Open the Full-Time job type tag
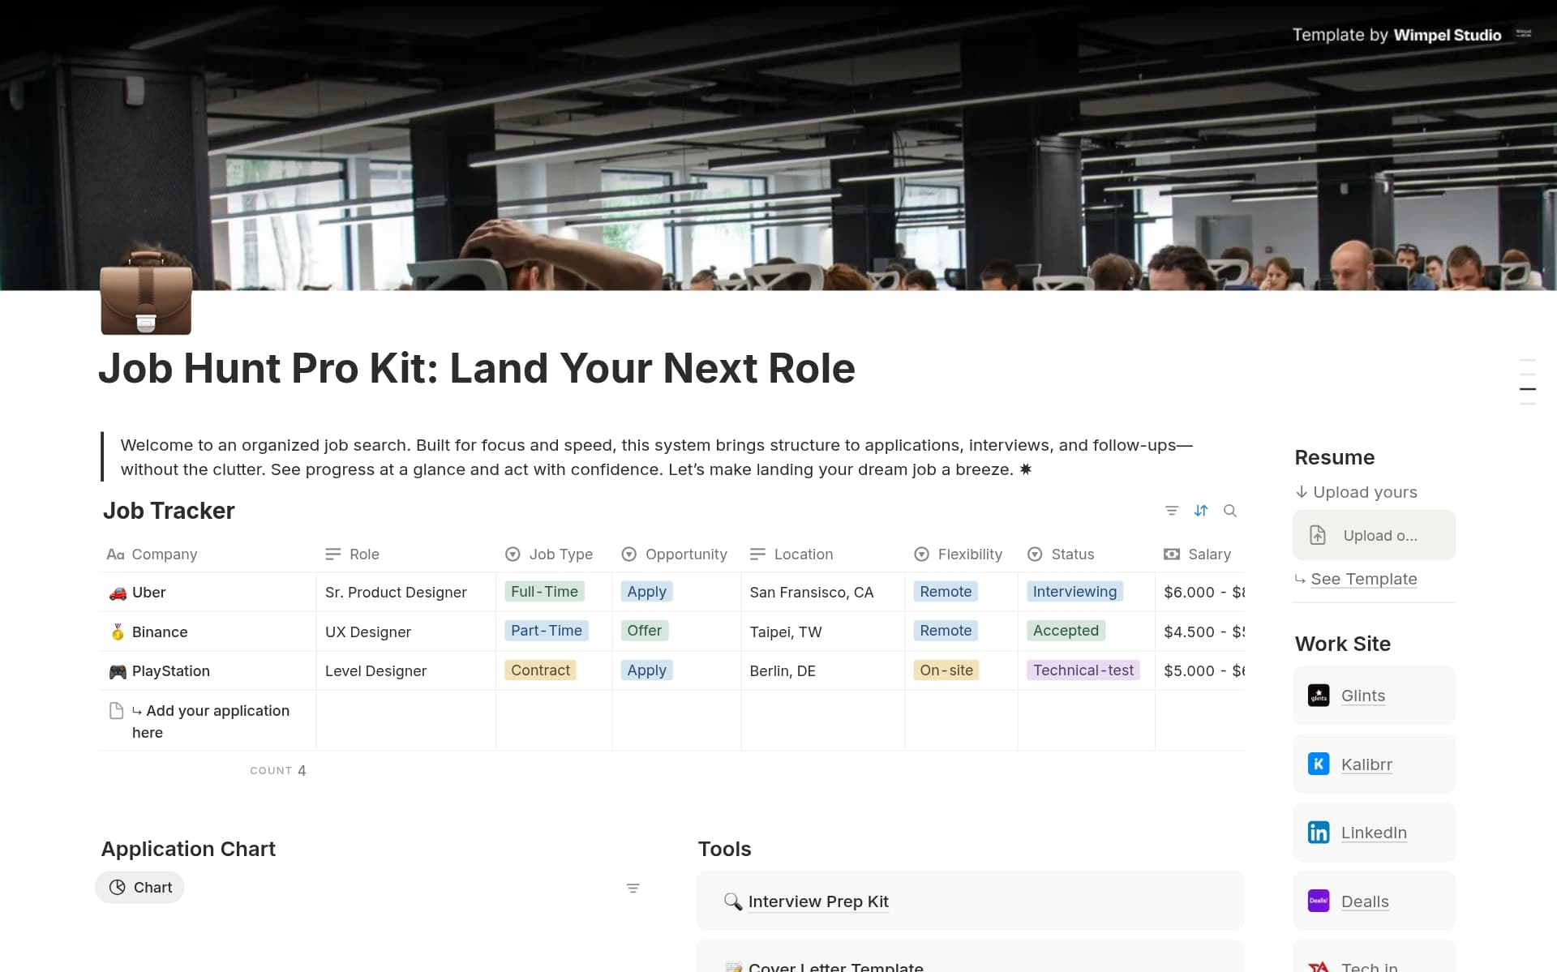This screenshot has width=1557, height=972. click(x=544, y=592)
